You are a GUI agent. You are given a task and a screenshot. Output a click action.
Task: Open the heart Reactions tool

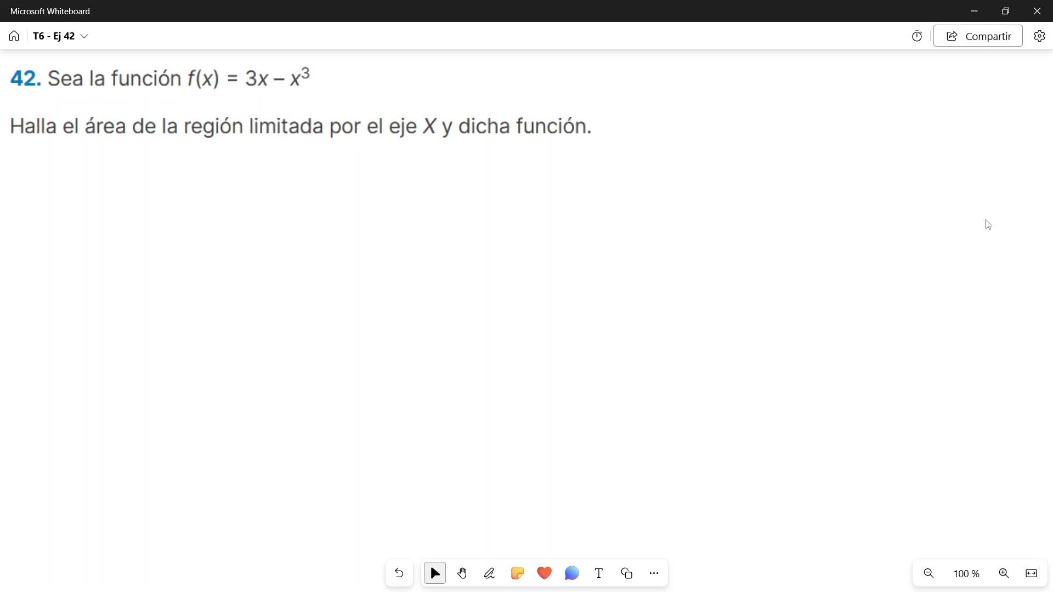click(x=545, y=573)
